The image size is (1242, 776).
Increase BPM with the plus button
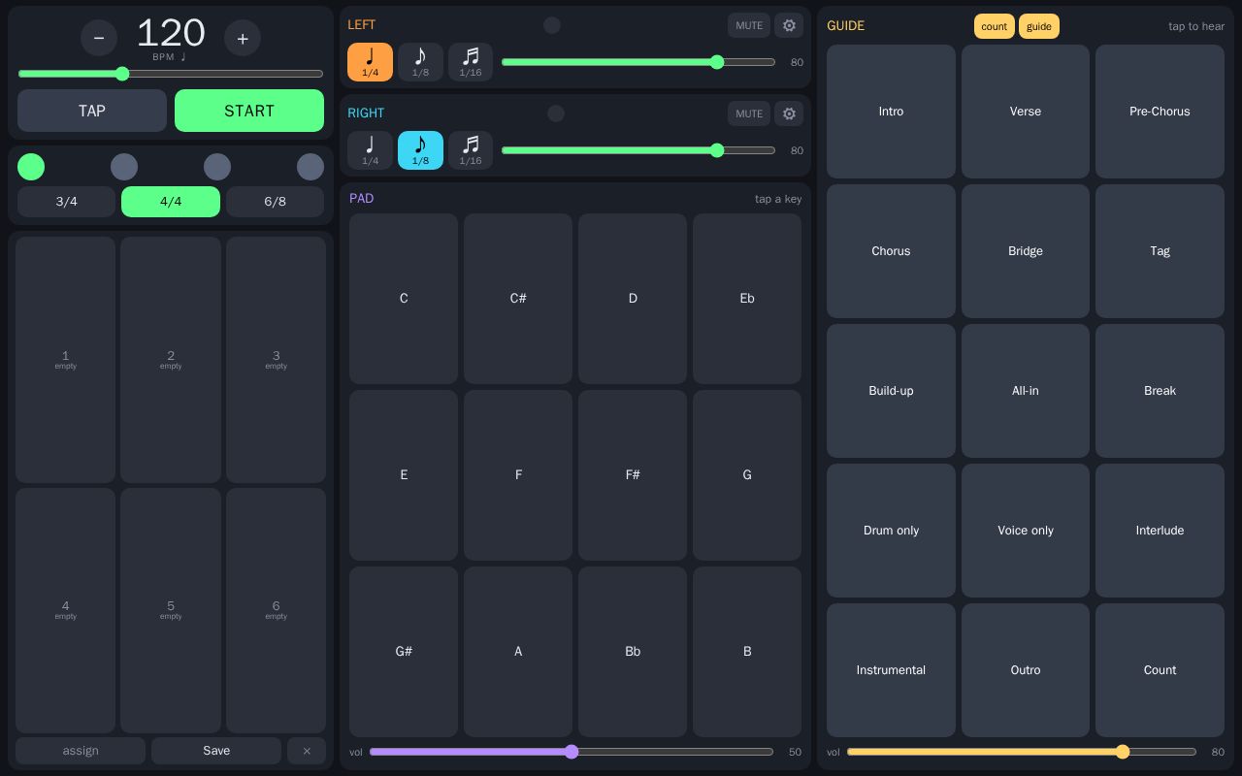point(243,38)
